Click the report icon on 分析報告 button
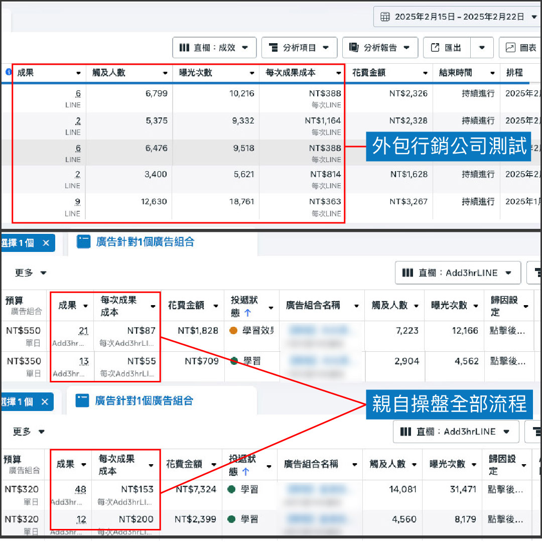 (354, 48)
